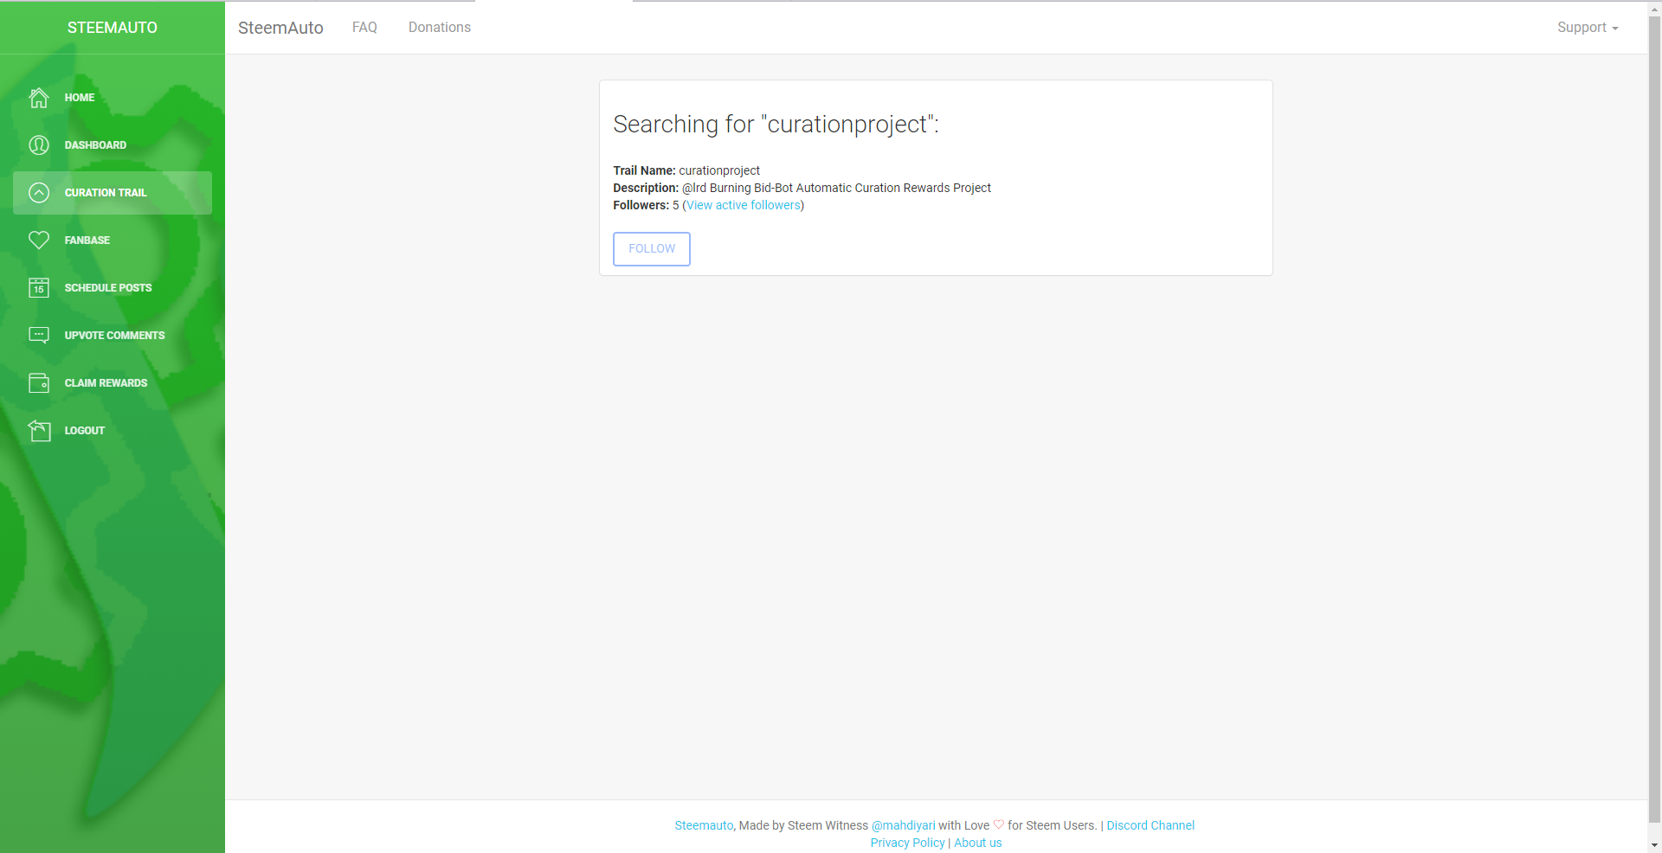Viewport: 1662px width, 853px height.
Task: Open @mahdiyari profile link
Action: [x=903, y=826]
